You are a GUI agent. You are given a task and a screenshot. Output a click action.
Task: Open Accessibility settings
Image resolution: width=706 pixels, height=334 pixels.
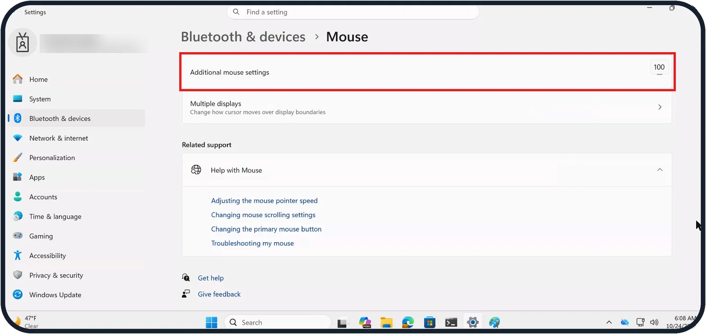pos(76,256)
